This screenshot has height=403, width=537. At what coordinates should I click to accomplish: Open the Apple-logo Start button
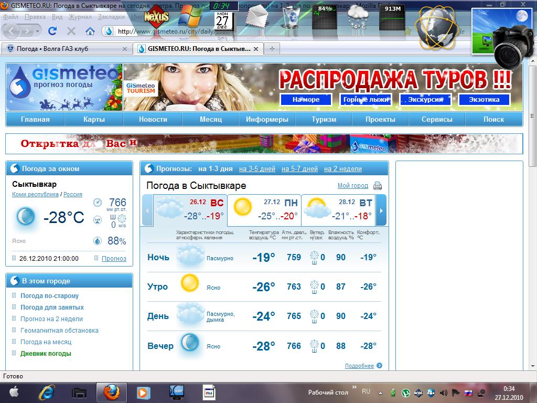pyautogui.click(x=14, y=392)
